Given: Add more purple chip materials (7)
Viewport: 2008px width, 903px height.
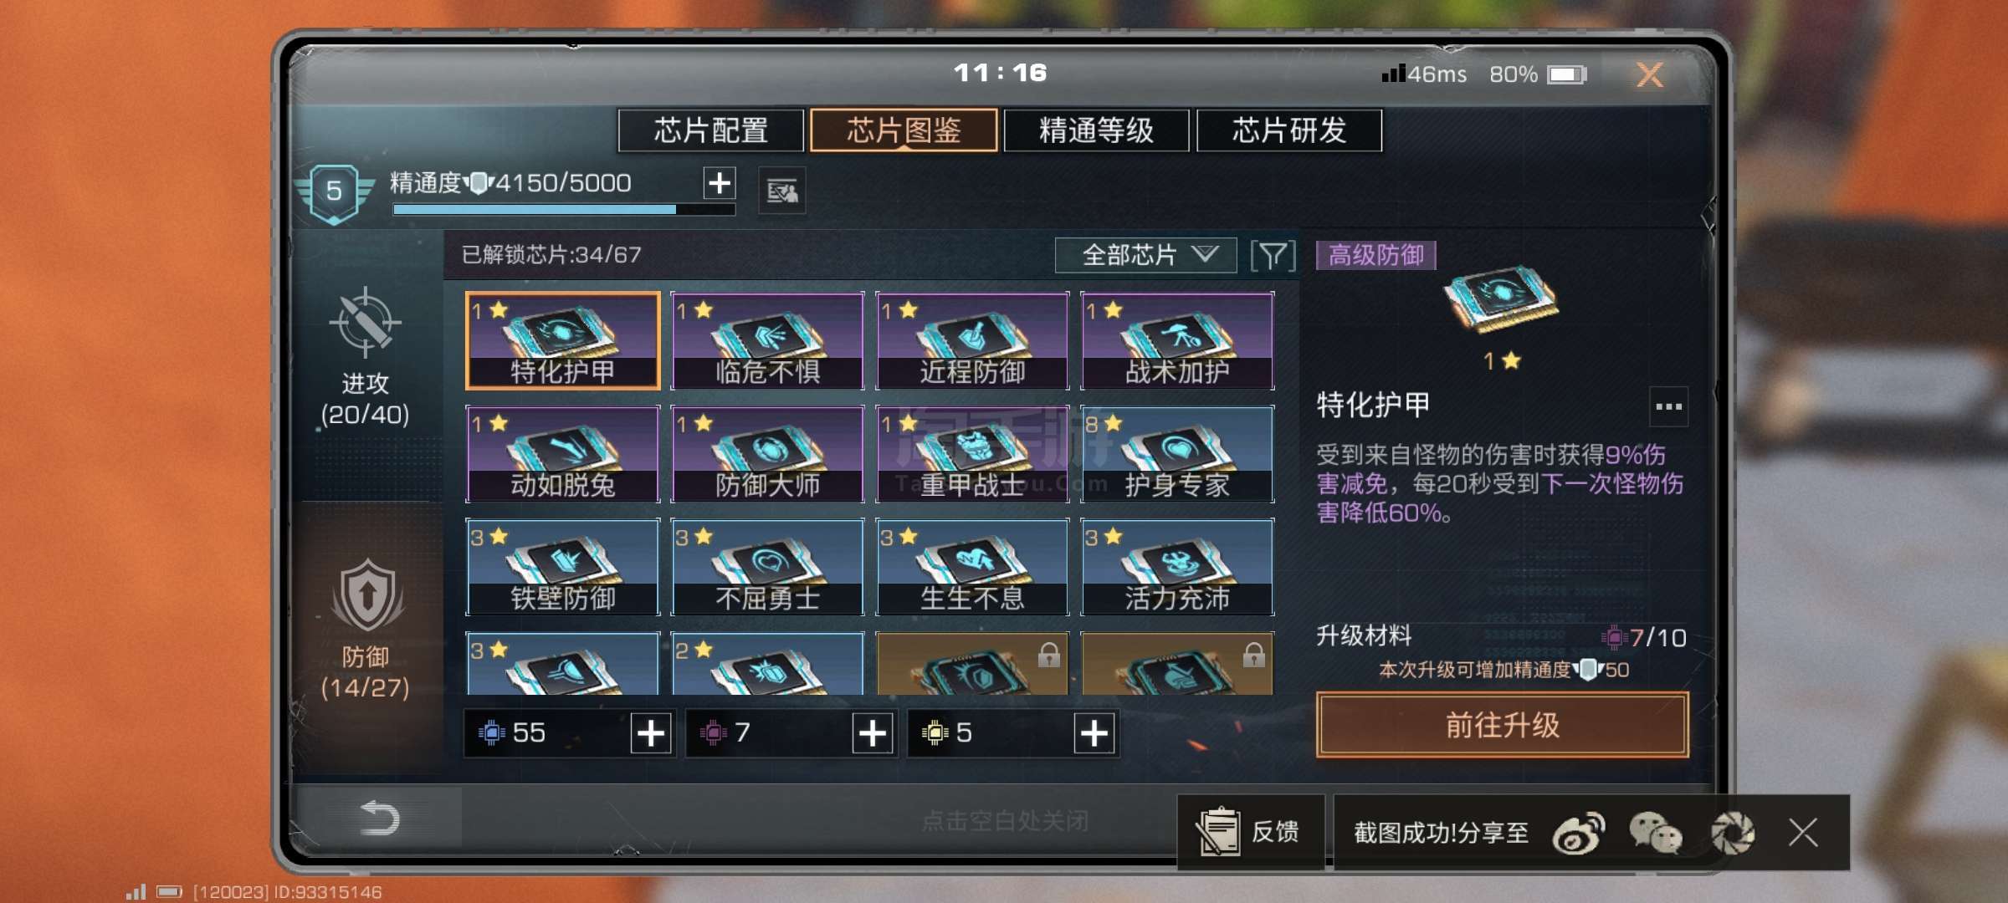Looking at the screenshot, I should pos(873,733).
